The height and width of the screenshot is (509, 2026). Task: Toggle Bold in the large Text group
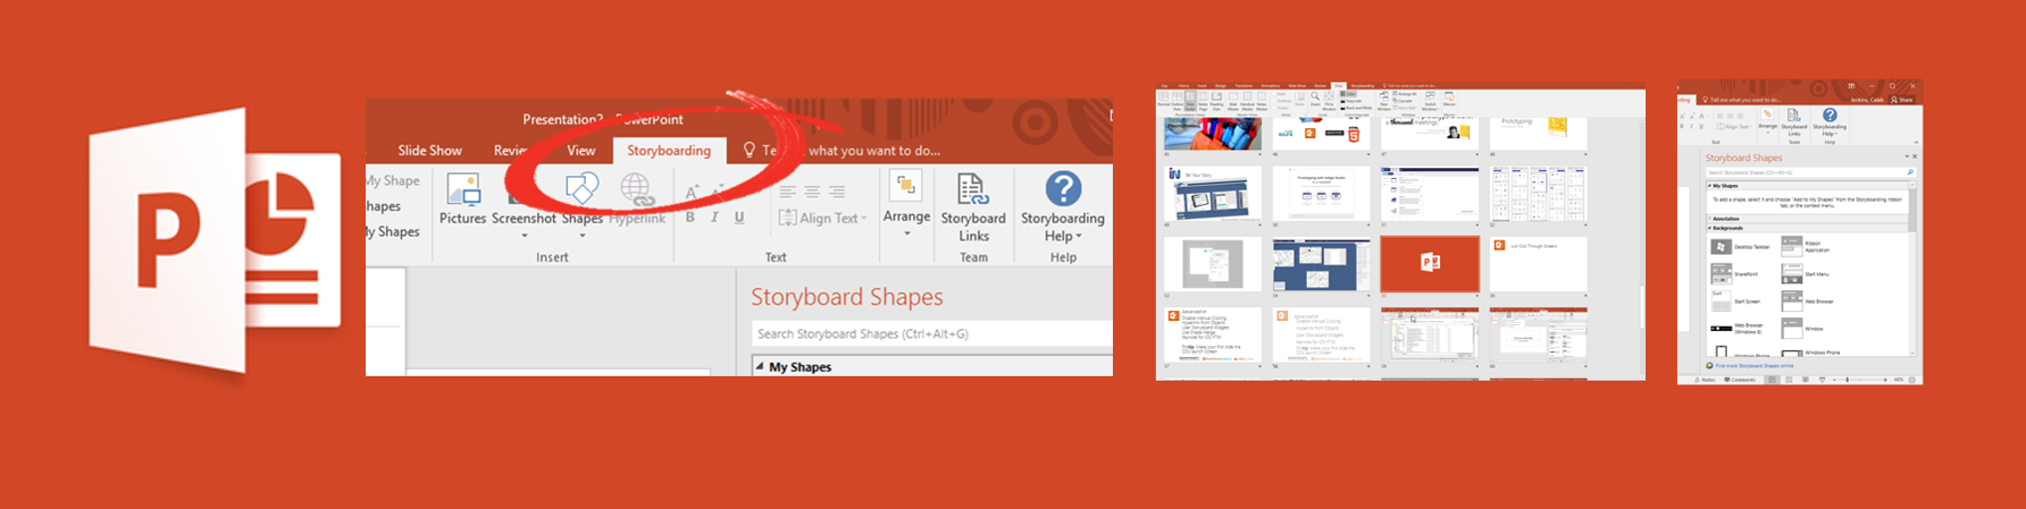pos(690,217)
